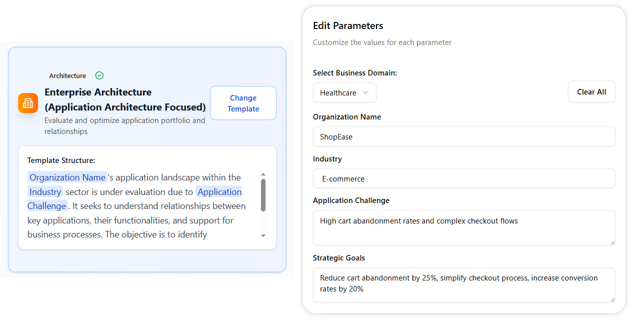Click the Edit Parameters panel heading
This screenshot has height=326, width=636.
tap(348, 25)
